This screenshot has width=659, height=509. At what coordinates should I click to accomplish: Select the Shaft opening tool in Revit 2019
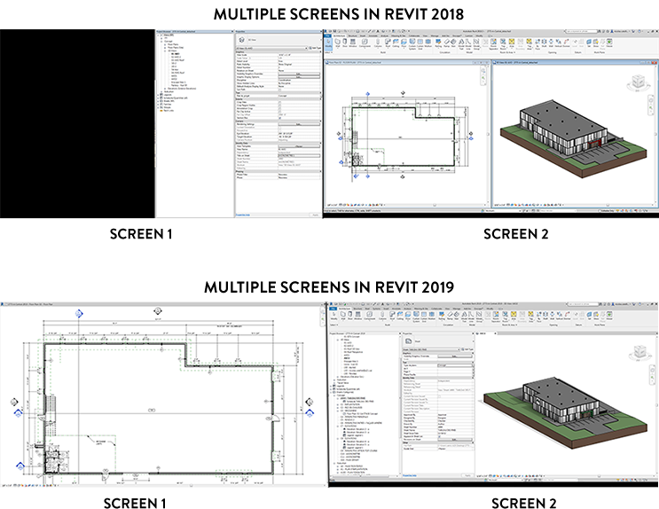point(545,316)
